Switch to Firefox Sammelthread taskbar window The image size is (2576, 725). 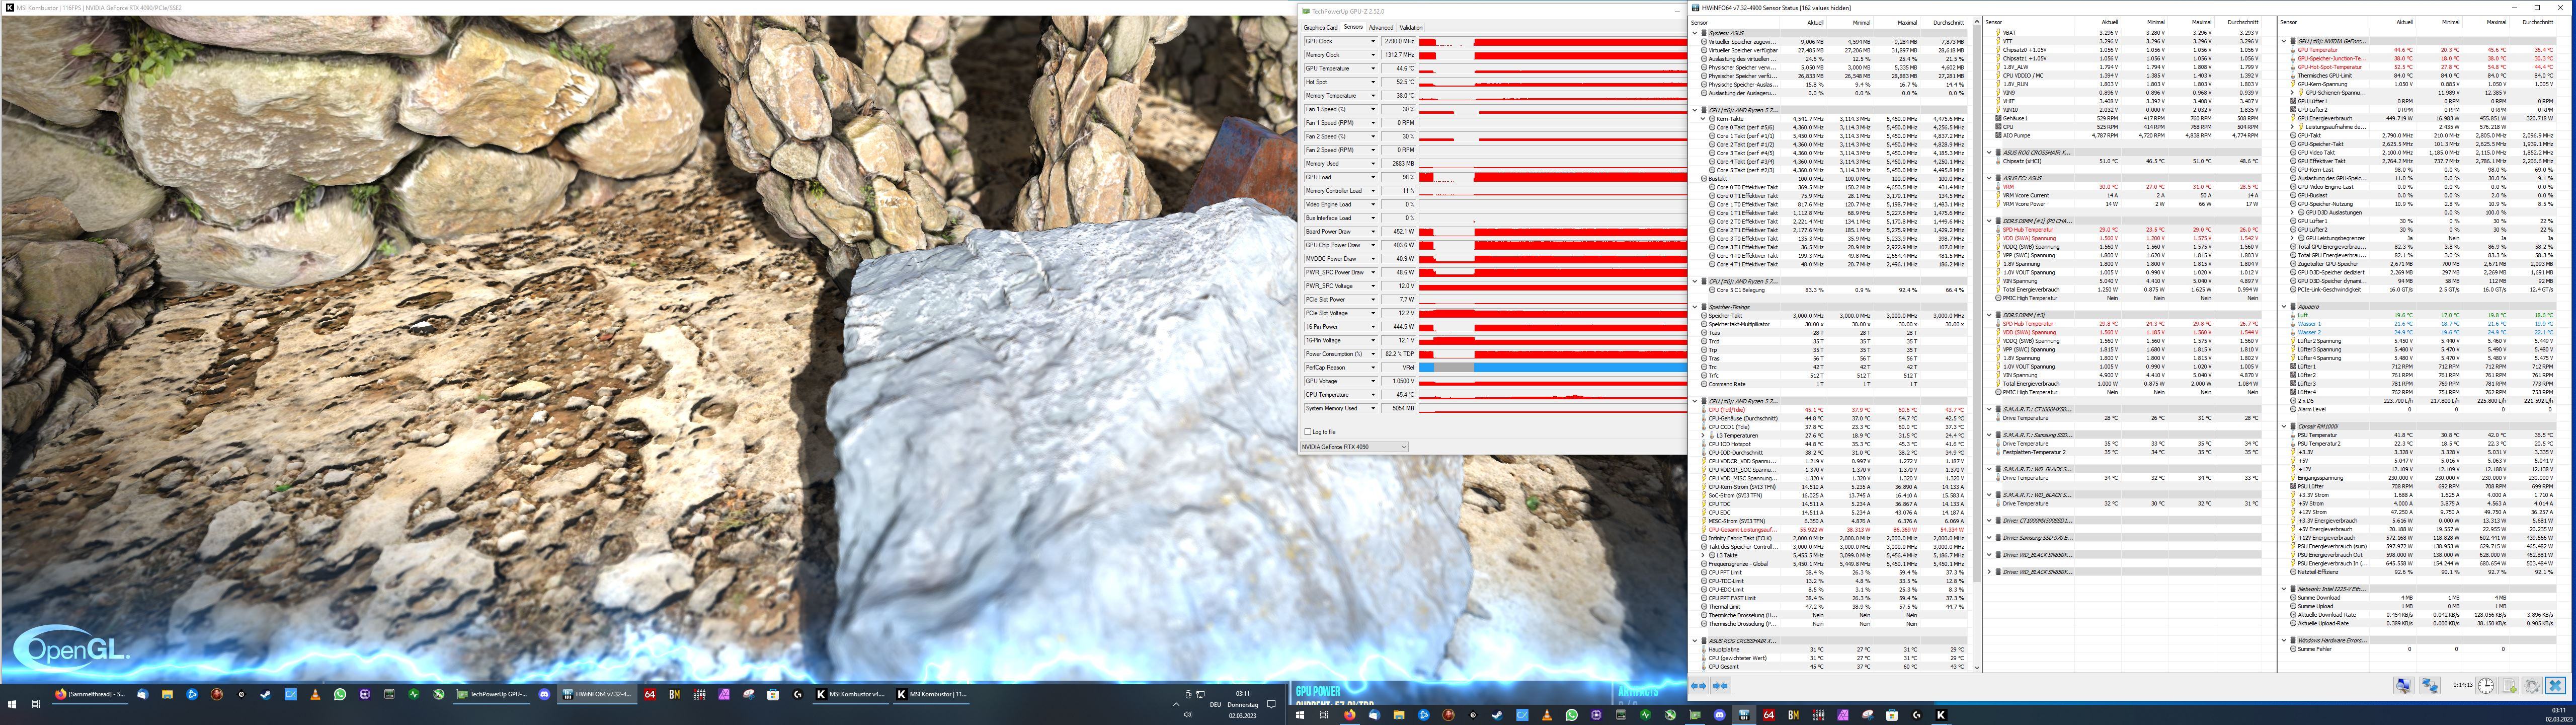[x=90, y=694]
